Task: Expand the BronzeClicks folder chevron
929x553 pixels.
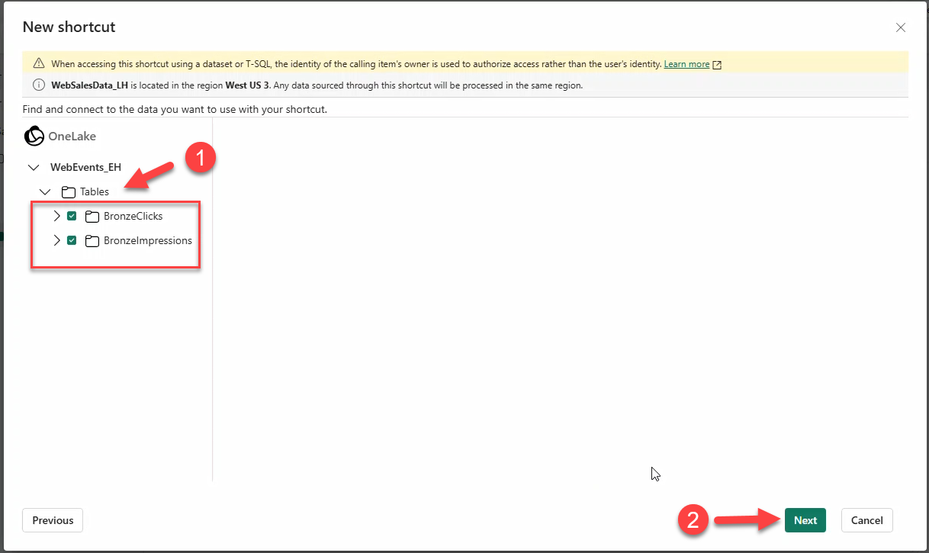Action: point(56,217)
